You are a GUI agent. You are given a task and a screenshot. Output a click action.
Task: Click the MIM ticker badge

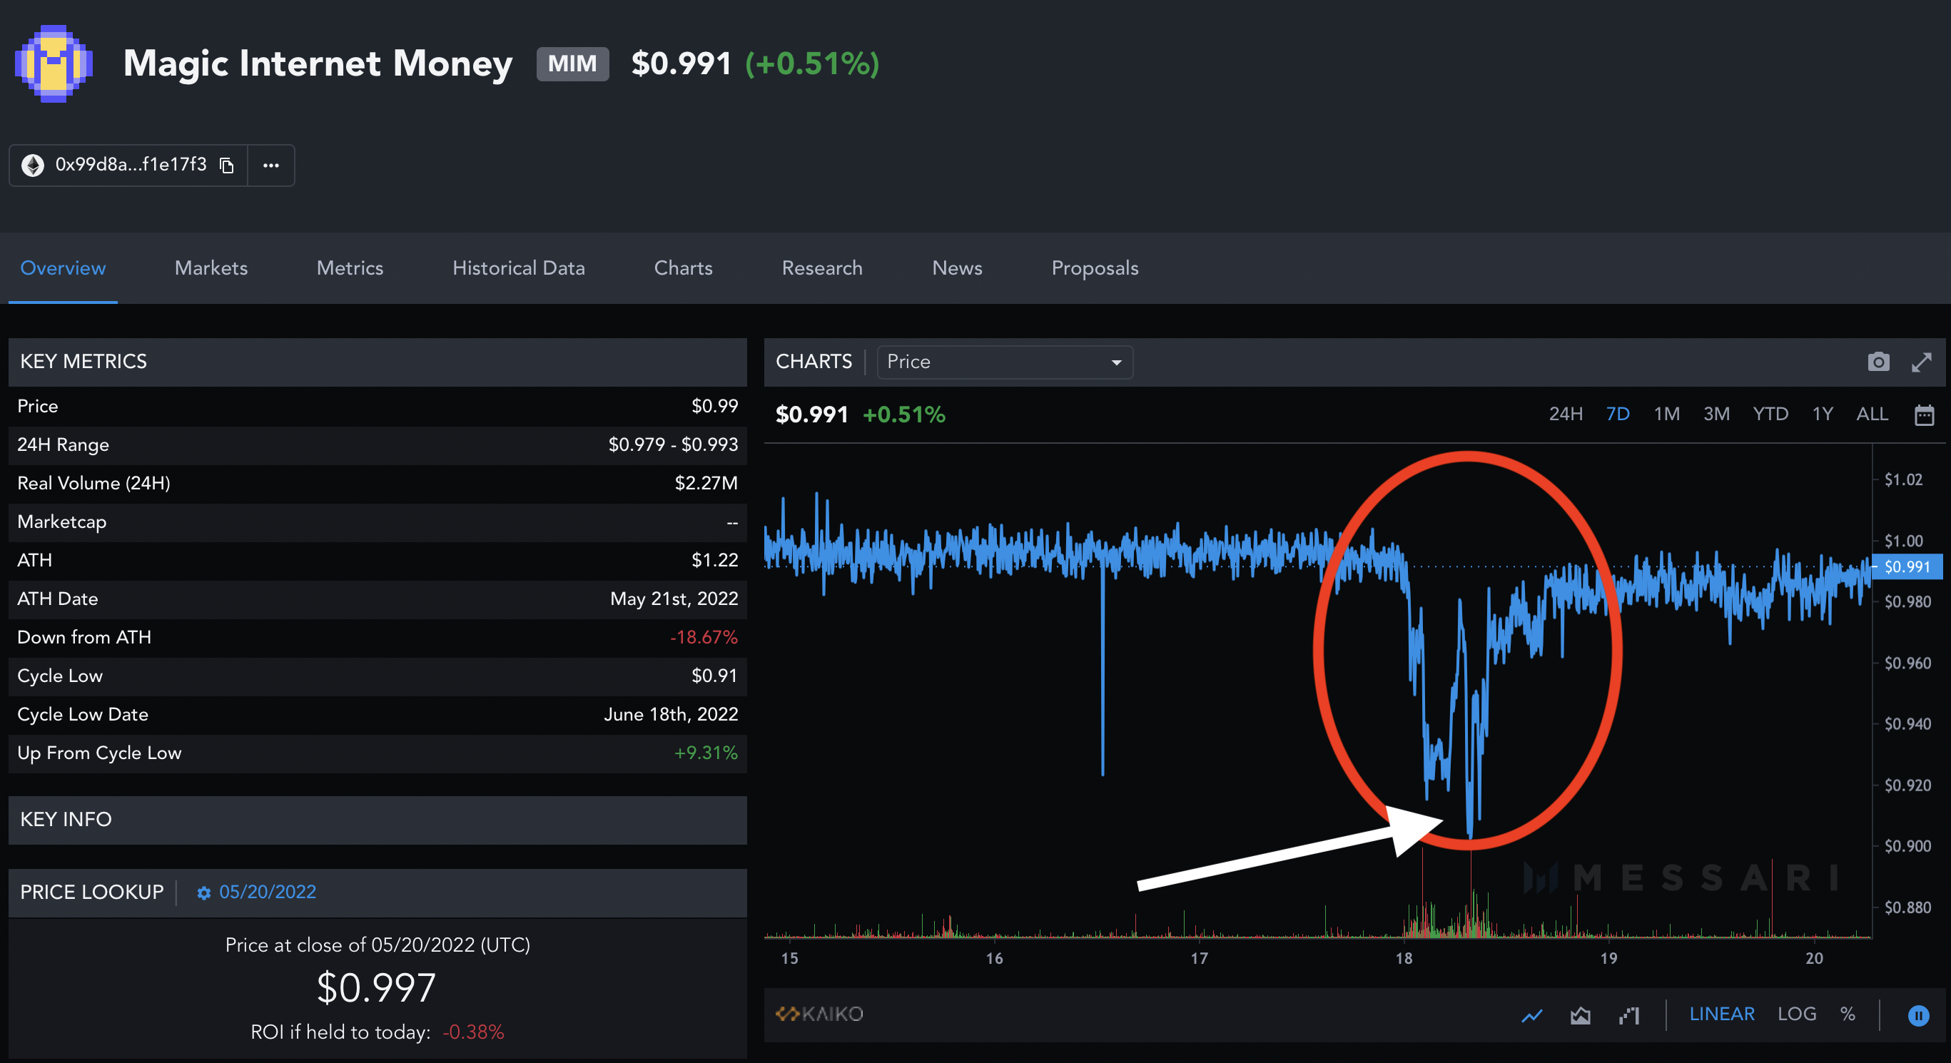[572, 63]
